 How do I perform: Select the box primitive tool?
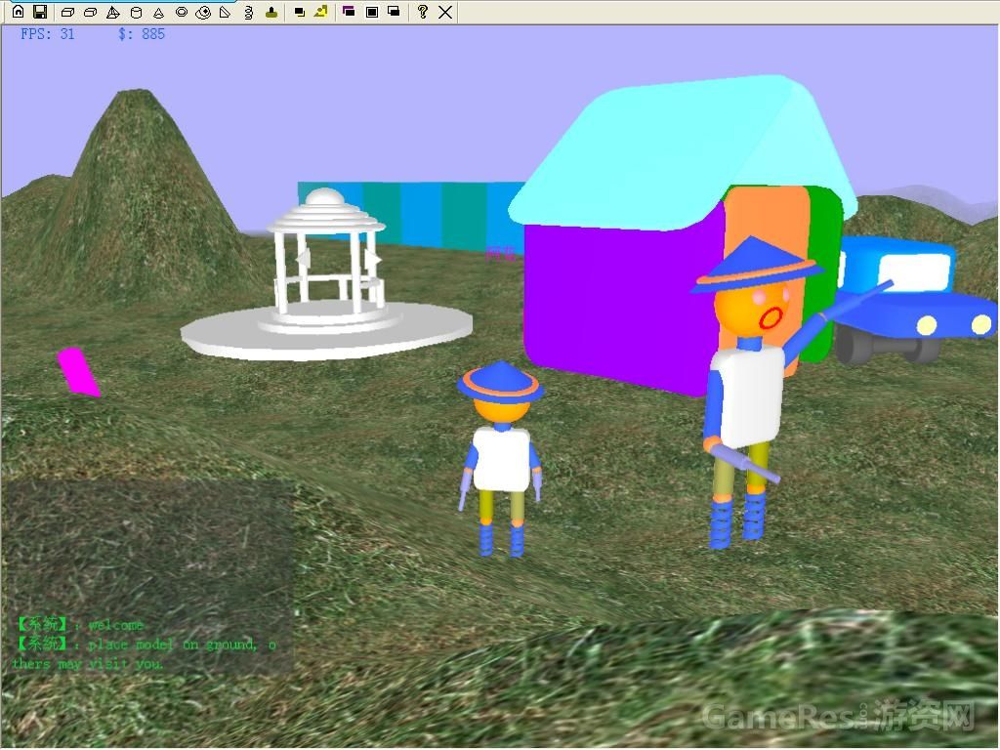[67, 12]
